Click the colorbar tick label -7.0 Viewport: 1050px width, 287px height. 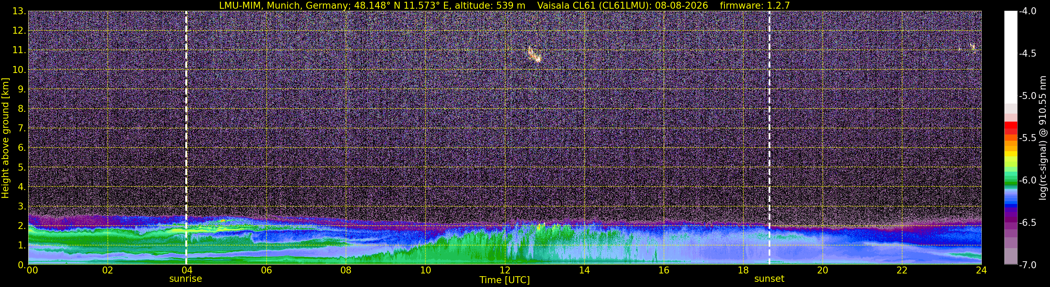pos(1028,265)
